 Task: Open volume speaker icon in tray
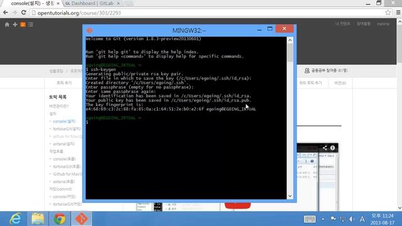[x=352, y=219]
